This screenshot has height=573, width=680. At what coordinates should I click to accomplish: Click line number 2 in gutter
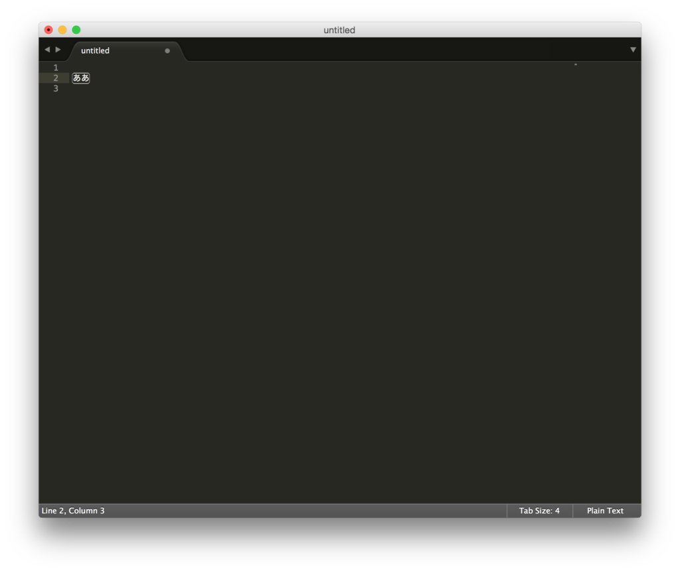click(56, 78)
